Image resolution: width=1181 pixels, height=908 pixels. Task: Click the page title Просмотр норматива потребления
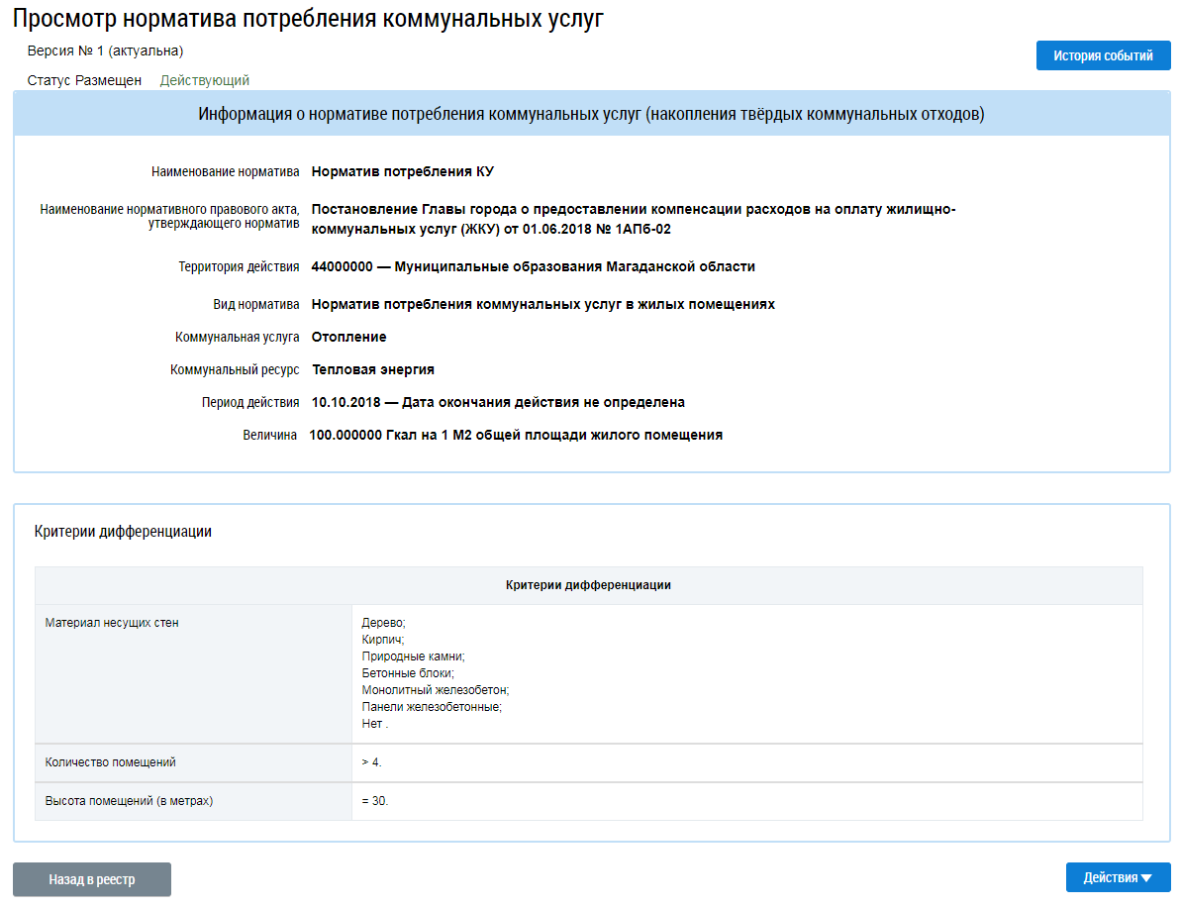308,18
